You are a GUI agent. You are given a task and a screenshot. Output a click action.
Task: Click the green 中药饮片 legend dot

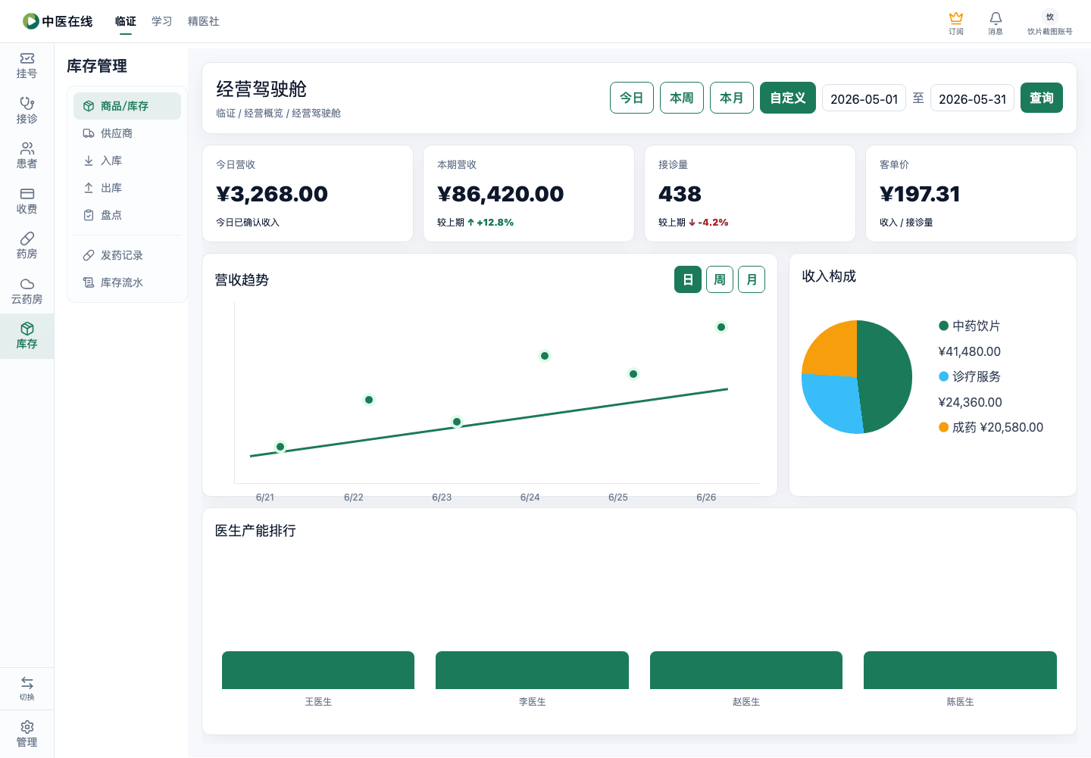944,326
